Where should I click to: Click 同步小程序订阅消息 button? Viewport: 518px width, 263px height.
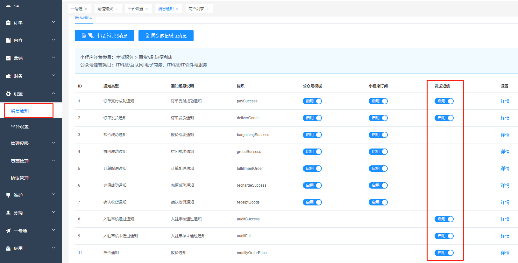click(x=104, y=36)
